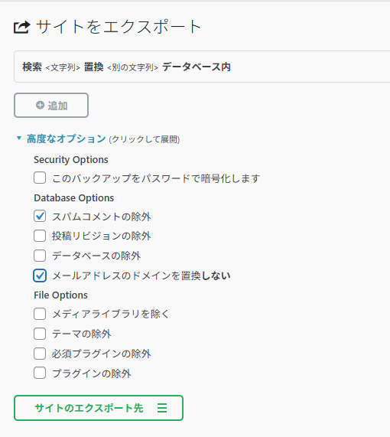The image size is (390, 437).
Task: Uncheck メールアドレスのドメインを置換しない checkbox
Action: [x=40, y=276]
